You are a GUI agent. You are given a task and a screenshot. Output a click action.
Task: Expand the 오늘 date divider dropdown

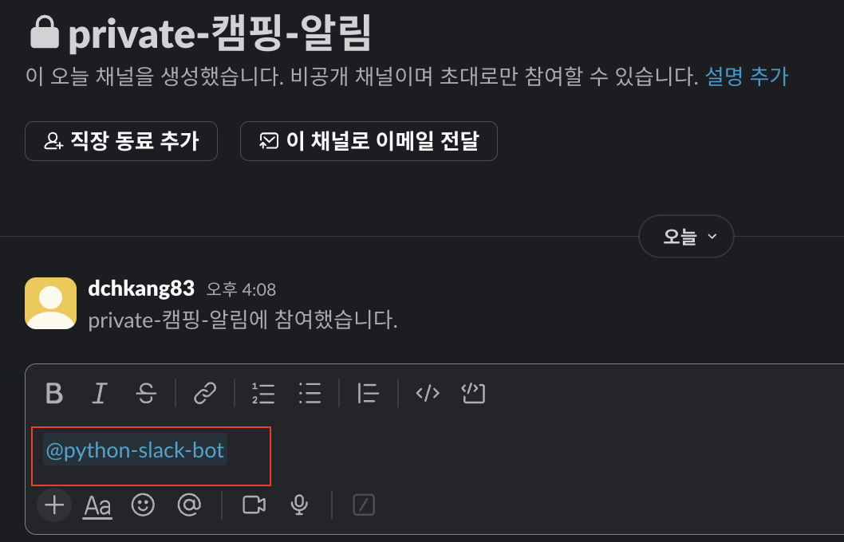[686, 236]
